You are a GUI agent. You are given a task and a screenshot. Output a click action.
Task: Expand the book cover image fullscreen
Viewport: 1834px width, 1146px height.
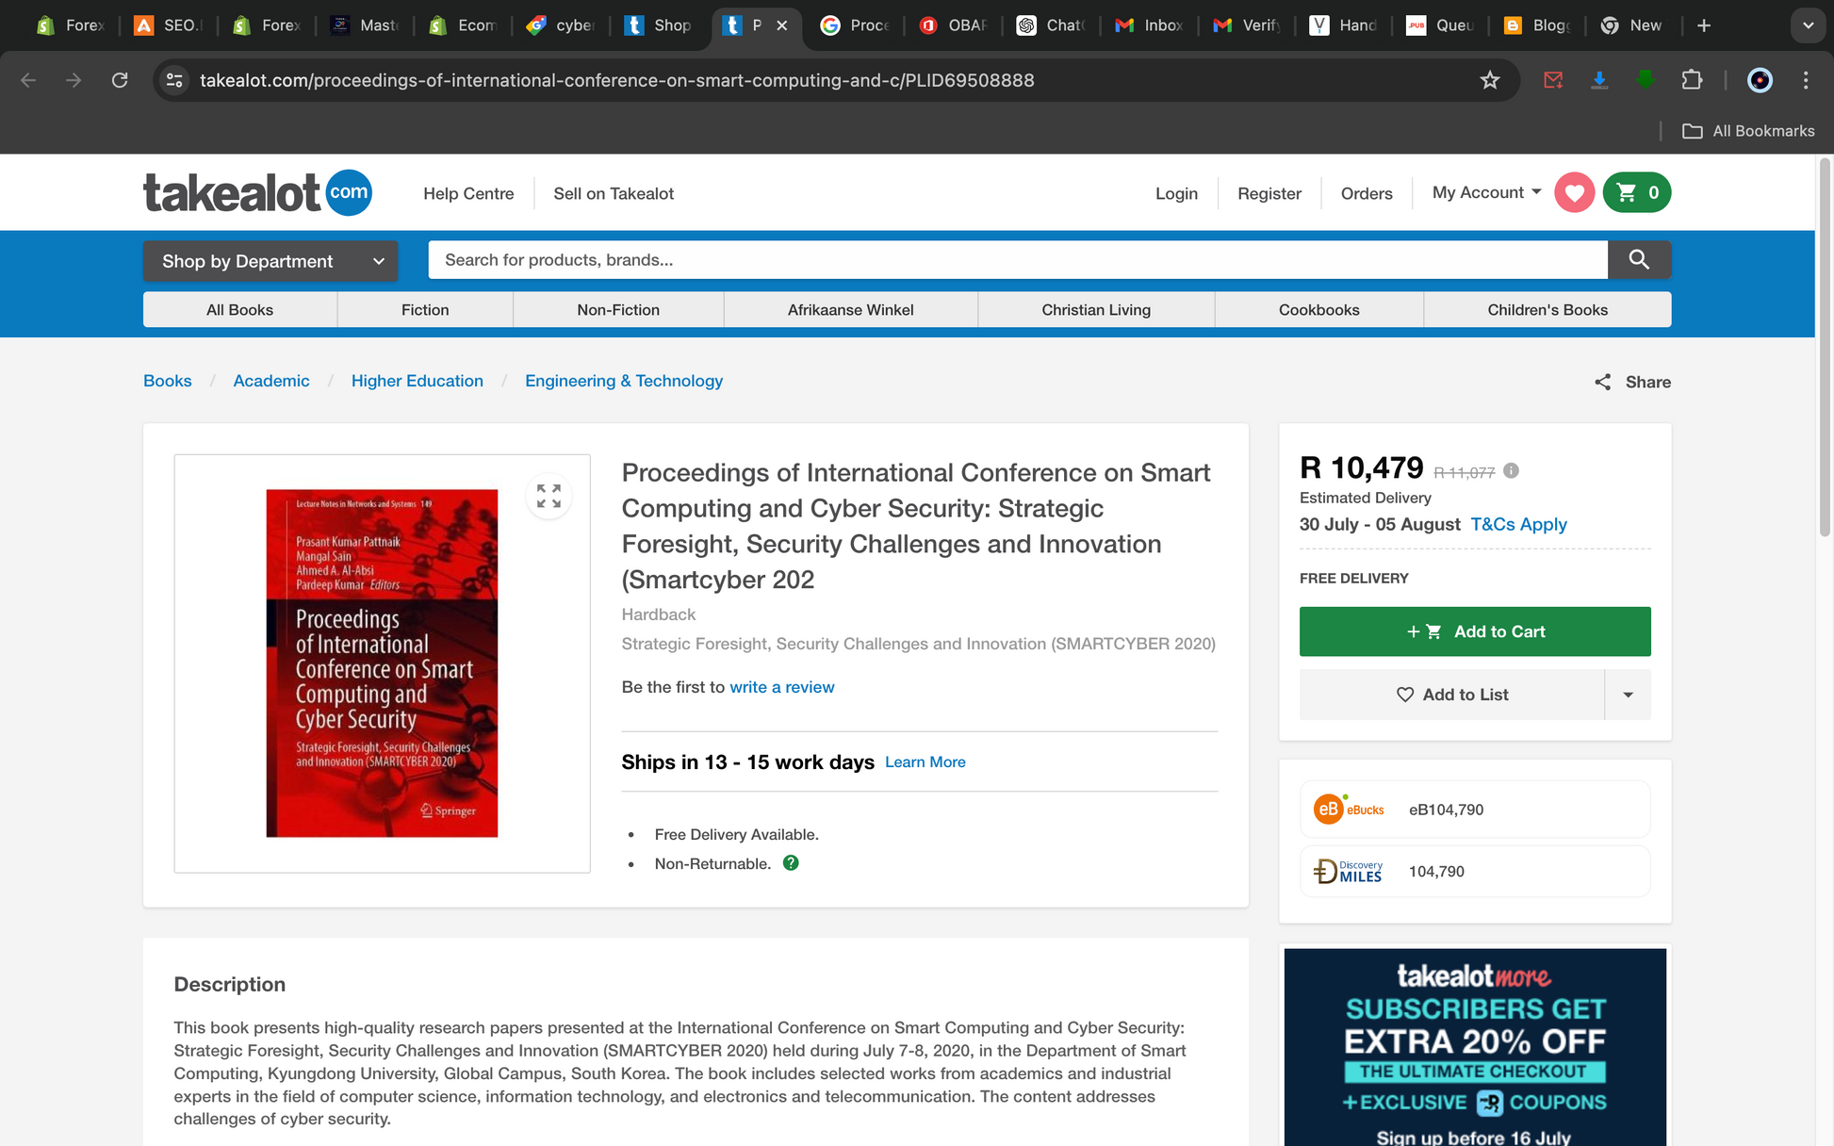click(549, 496)
